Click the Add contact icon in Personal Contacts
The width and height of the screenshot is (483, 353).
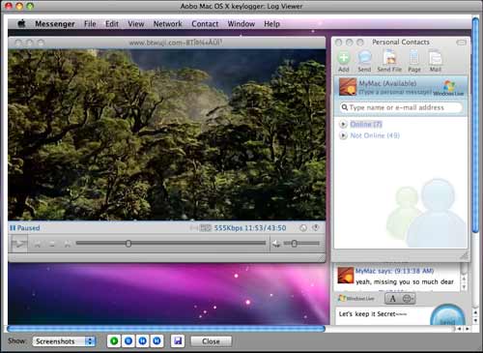(x=344, y=61)
